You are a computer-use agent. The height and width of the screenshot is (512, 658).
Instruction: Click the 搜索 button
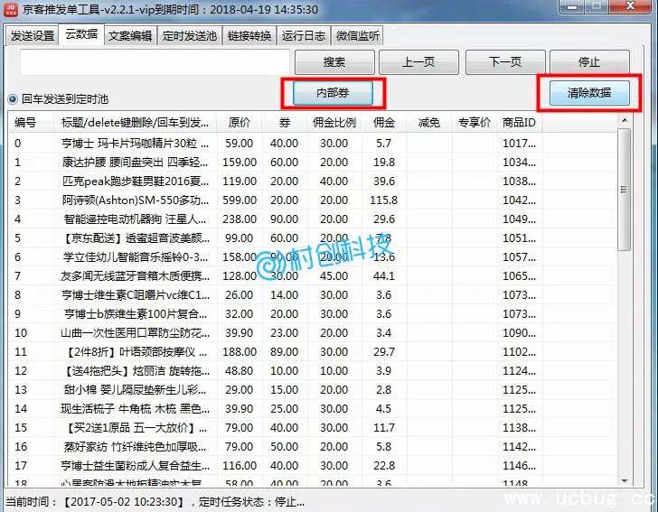click(x=334, y=62)
